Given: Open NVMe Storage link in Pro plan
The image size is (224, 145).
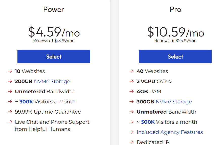Looking at the screenshot, I should pos(174,102).
